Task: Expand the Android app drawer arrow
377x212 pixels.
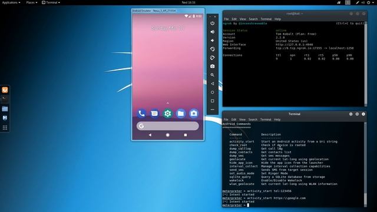Action: (167, 103)
